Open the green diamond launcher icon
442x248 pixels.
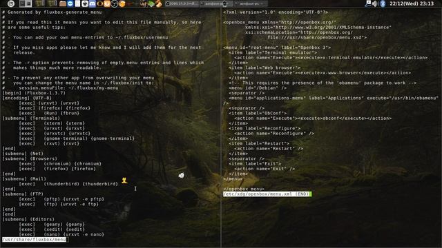point(151,3)
